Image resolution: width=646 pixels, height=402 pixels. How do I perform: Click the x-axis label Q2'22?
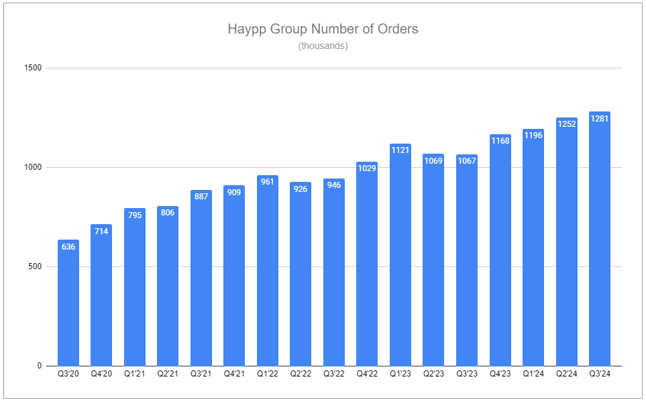tap(301, 374)
